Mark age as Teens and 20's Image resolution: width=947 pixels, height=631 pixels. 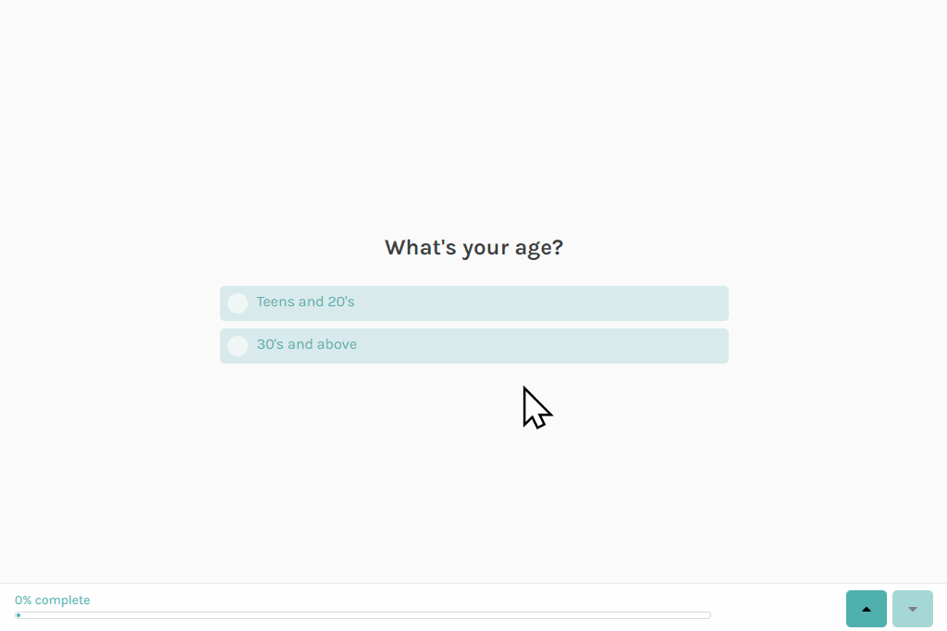[x=474, y=303]
